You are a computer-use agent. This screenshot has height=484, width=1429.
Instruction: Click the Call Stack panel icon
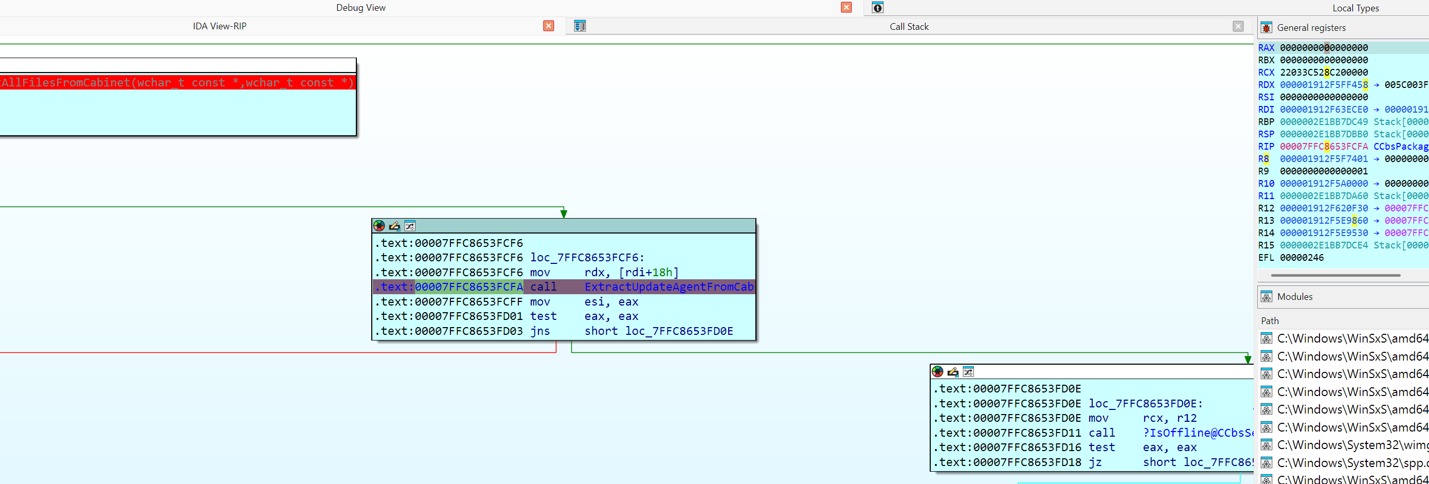[x=580, y=26]
